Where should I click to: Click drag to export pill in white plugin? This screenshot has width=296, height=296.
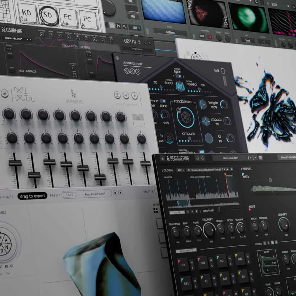[x=32, y=196]
